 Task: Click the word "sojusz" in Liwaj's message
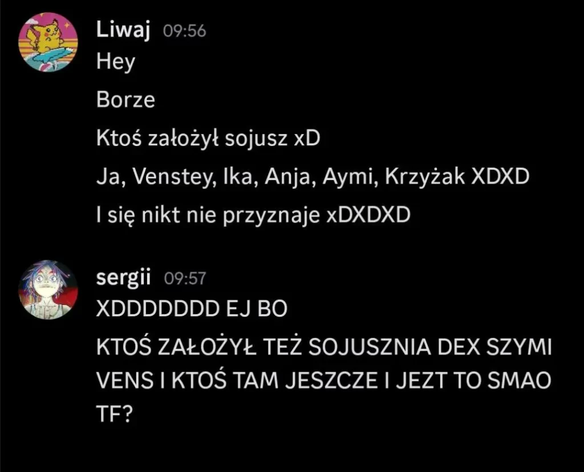tap(256, 139)
